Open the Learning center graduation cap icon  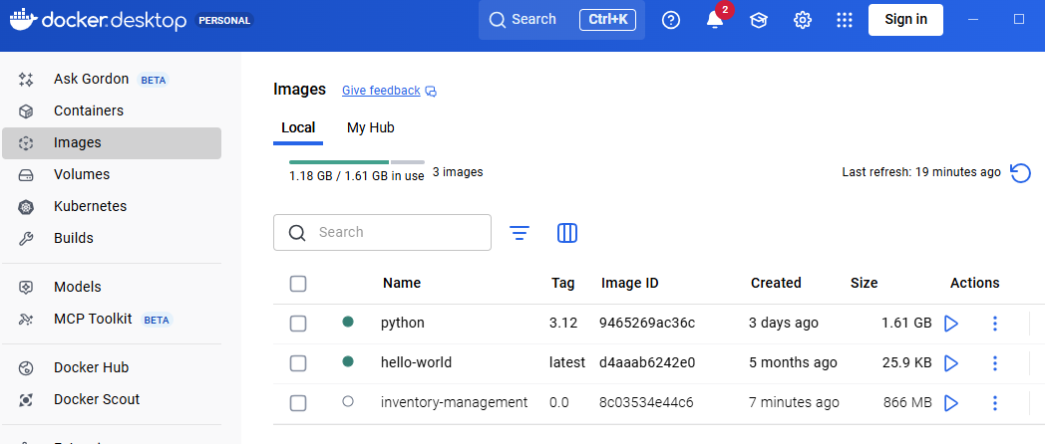click(759, 20)
